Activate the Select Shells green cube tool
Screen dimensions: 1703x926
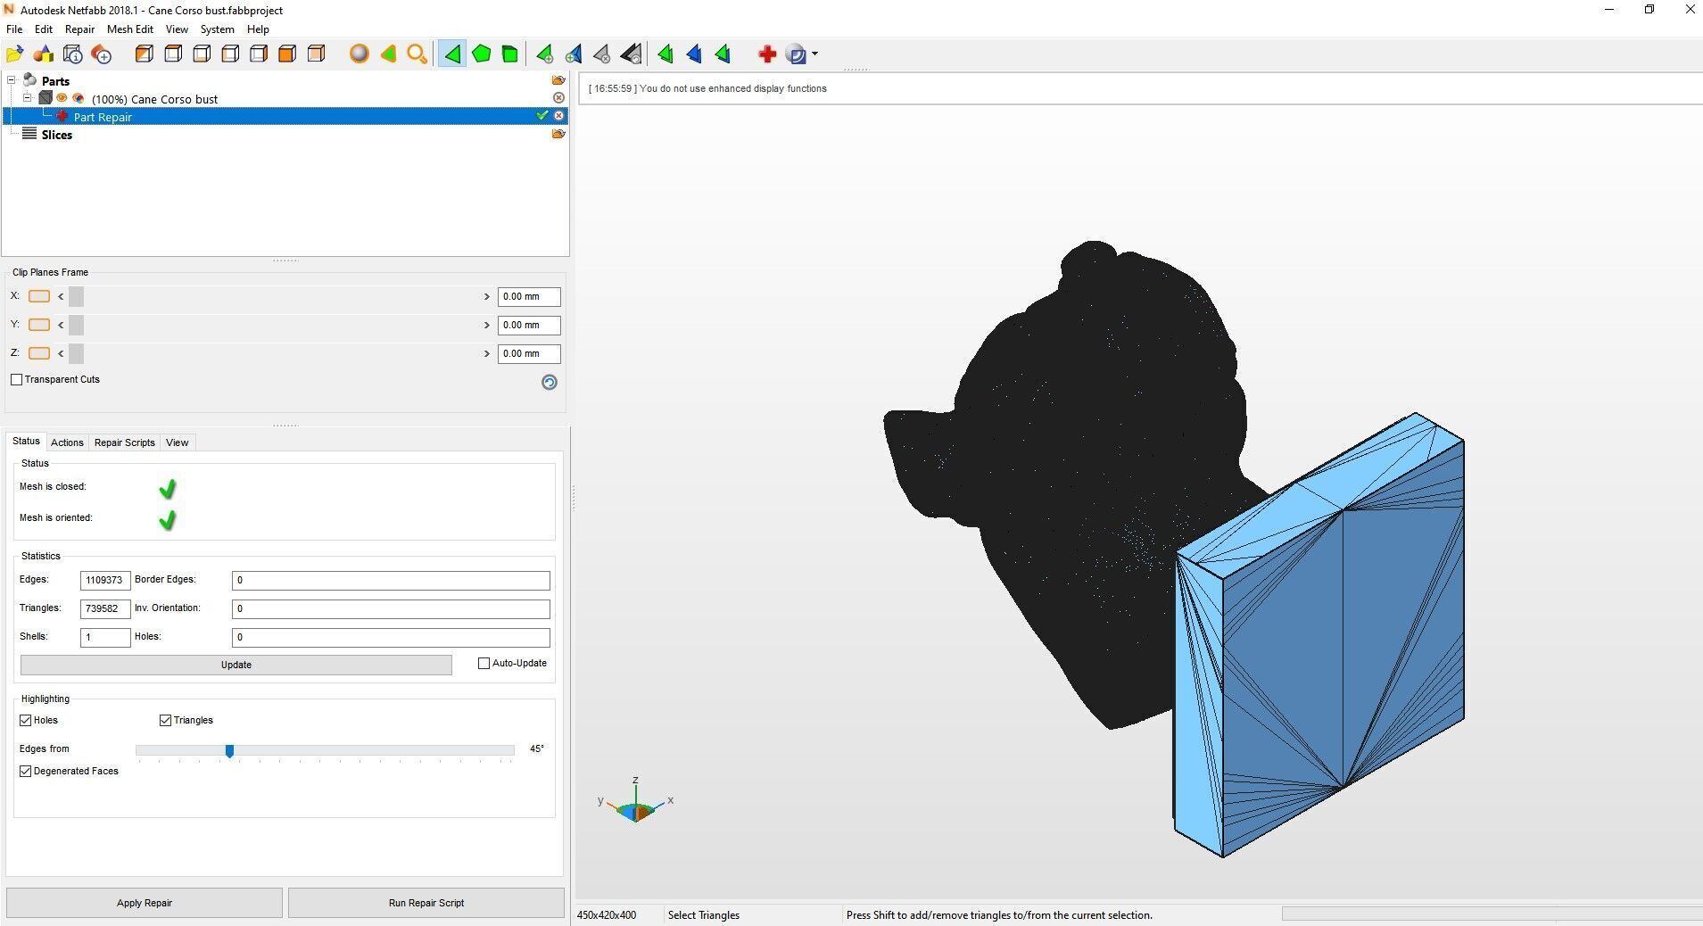tap(510, 54)
